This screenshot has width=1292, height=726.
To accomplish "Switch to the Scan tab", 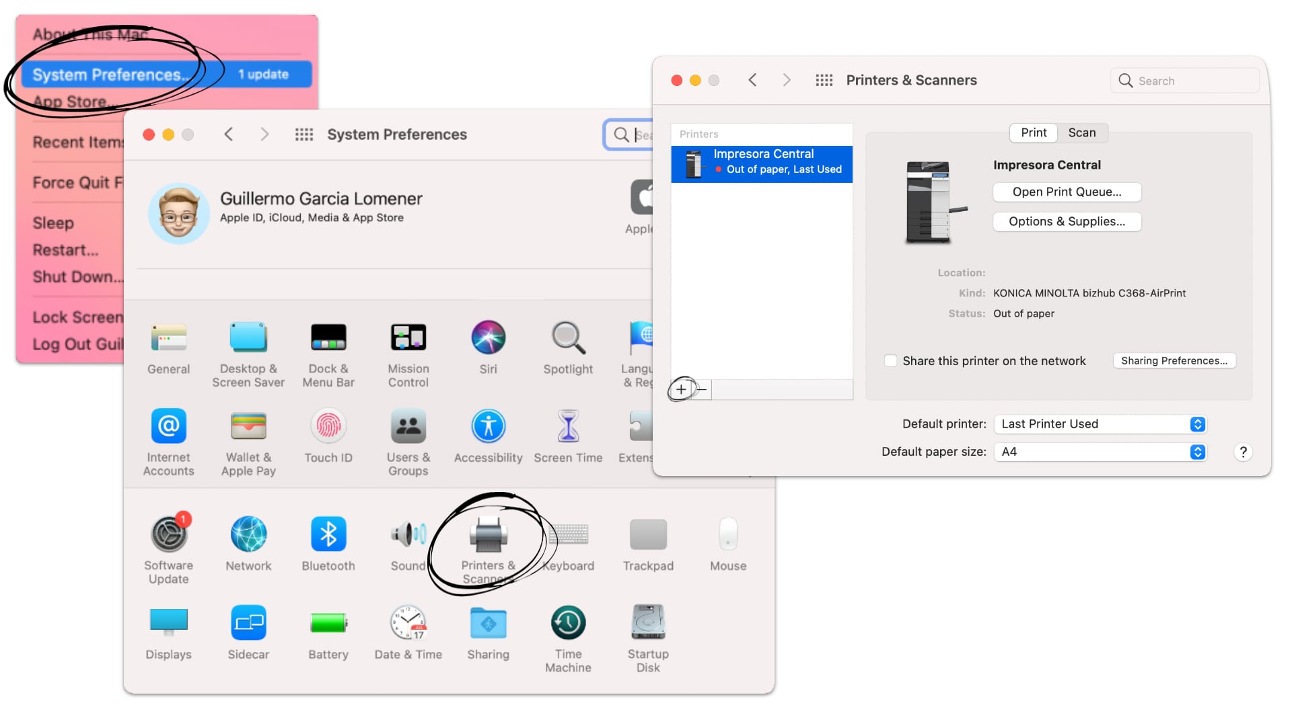I will coord(1082,132).
